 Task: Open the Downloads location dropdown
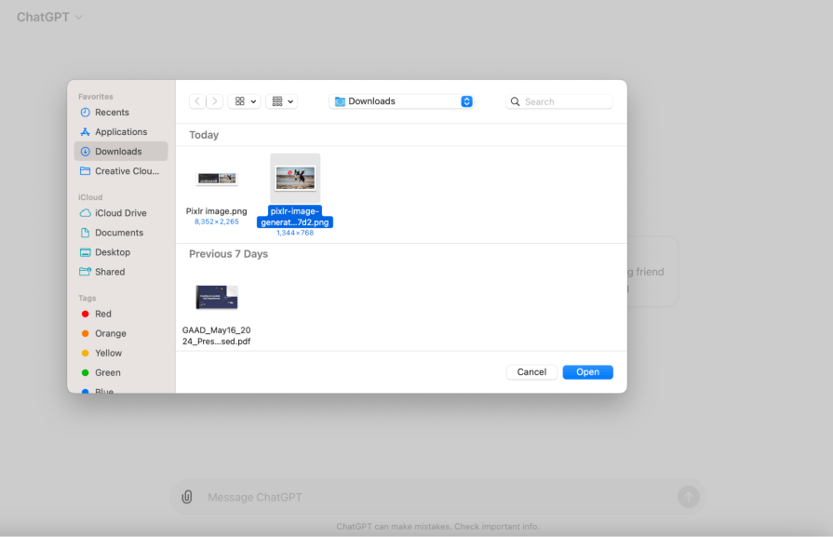point(400,101)
